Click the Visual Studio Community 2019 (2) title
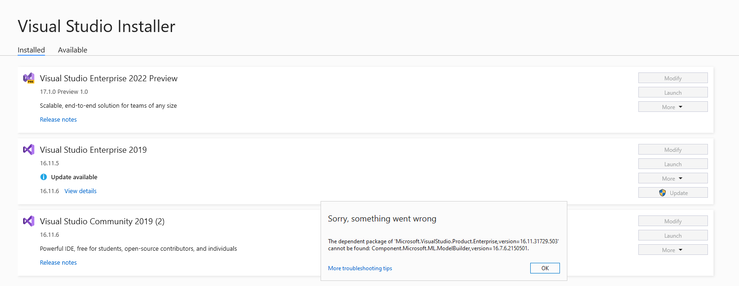 click(x=102, y=221)
